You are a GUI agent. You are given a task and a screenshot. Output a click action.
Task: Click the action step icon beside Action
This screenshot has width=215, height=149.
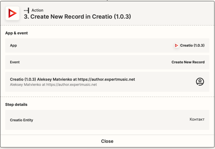(27, 11)
